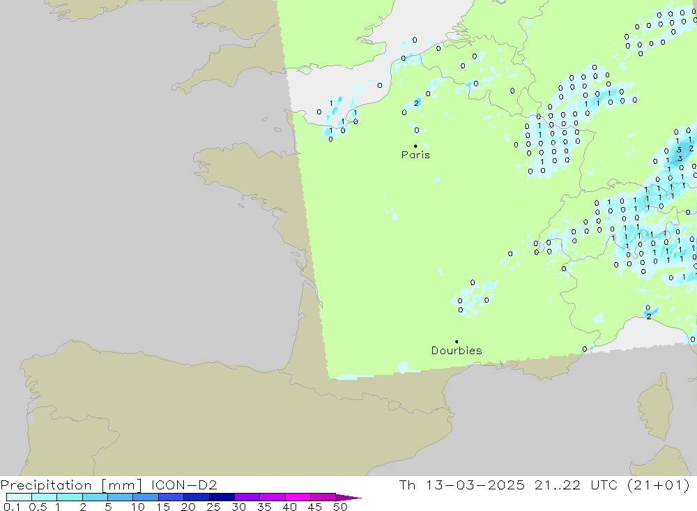Click the rain patch north of Dourbies
Screen dimensions: 697x511
coord(474,296)
